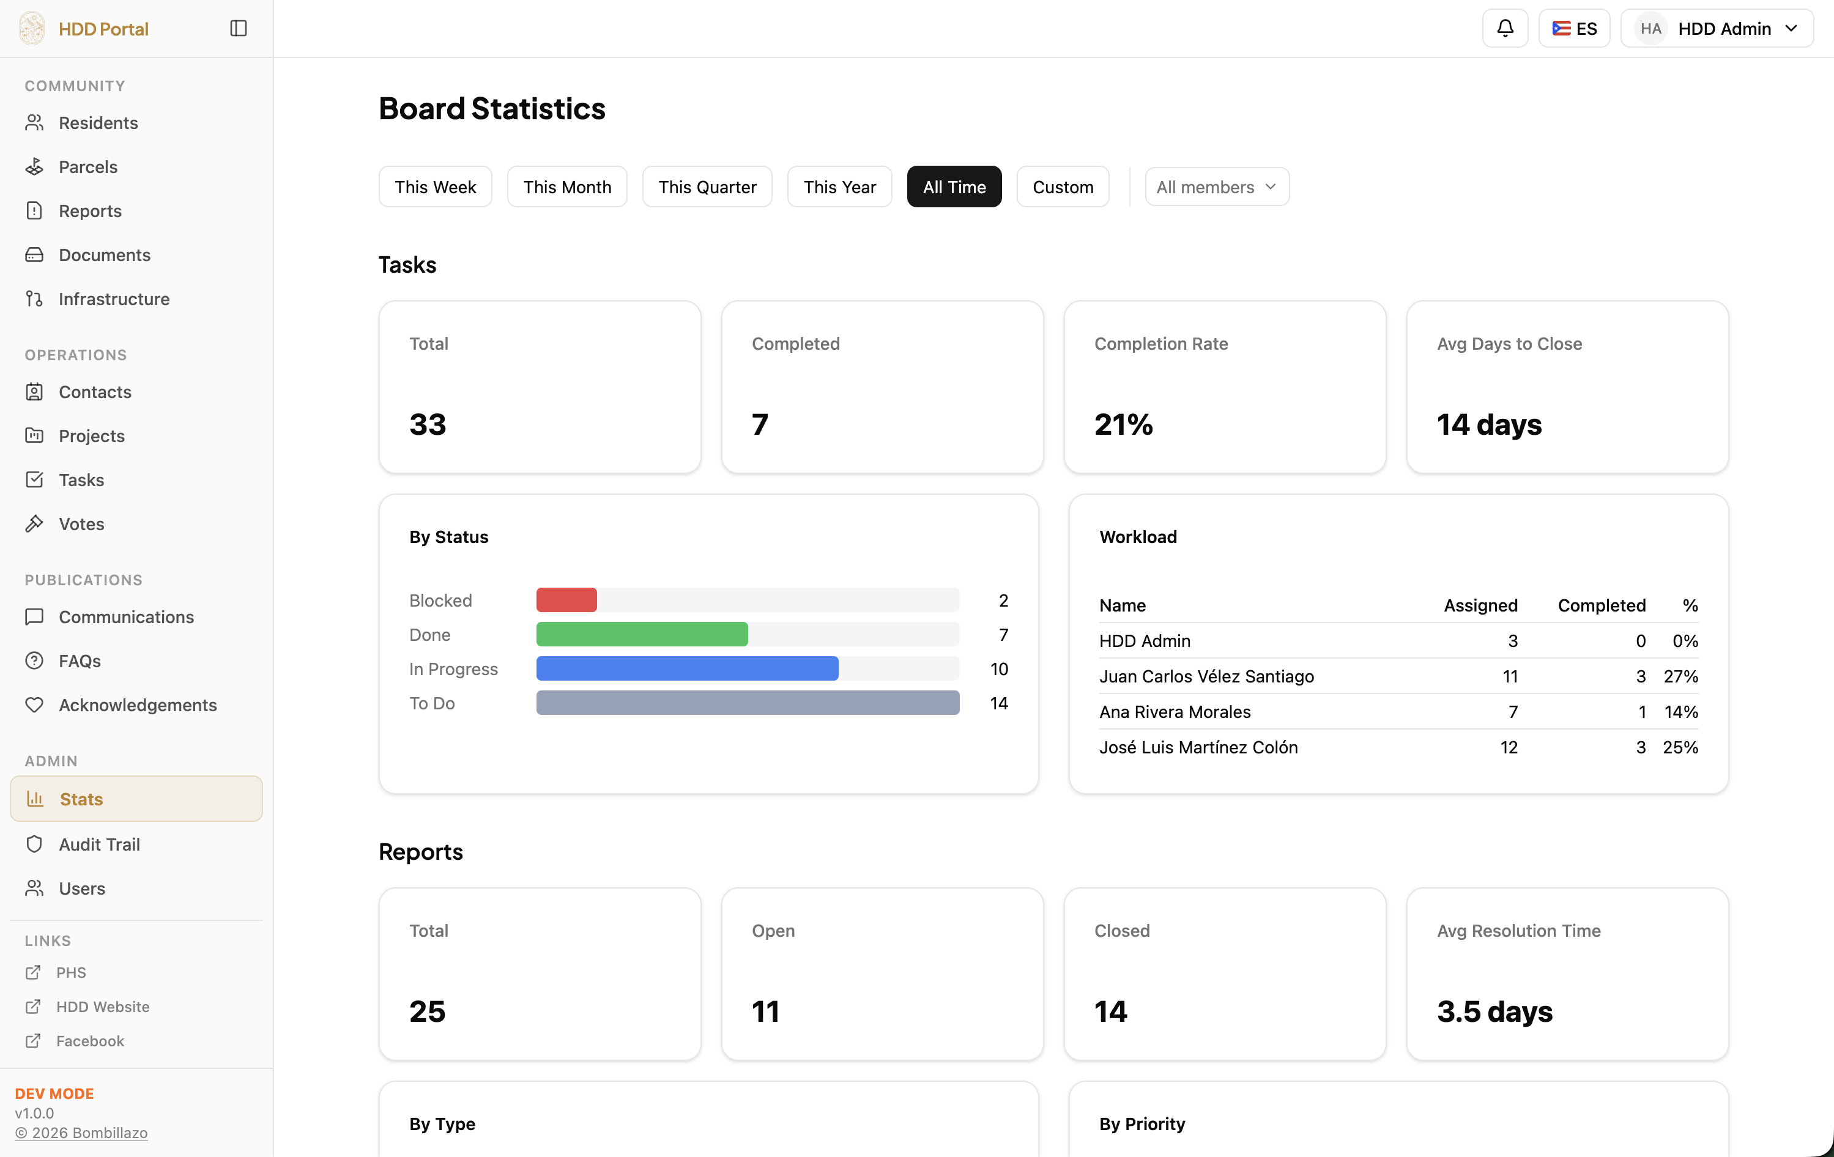The height and width of the screenshot is (1157, 1834).
Task: Select the This Month time filter
Action: click(568, 187)
